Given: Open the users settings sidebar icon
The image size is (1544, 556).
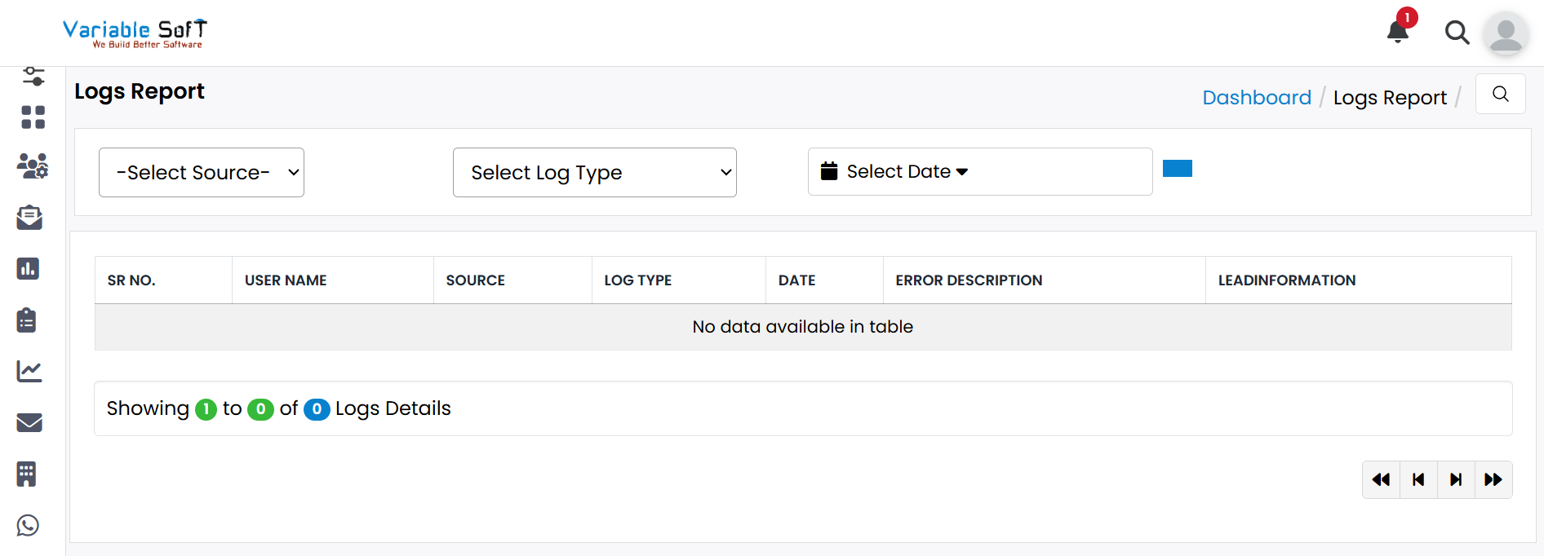Looking at the screenshot, I should pyautogui.click(x=33, y=166).
